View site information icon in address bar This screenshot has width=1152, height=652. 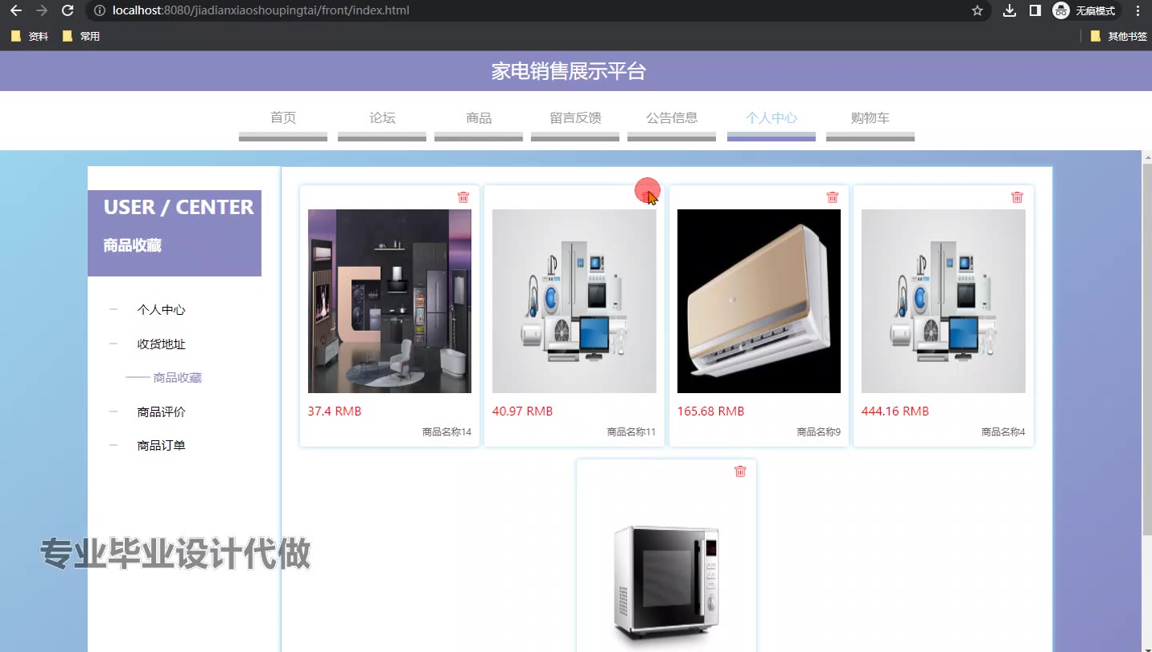pyautogui.click(x=99, y=10)
